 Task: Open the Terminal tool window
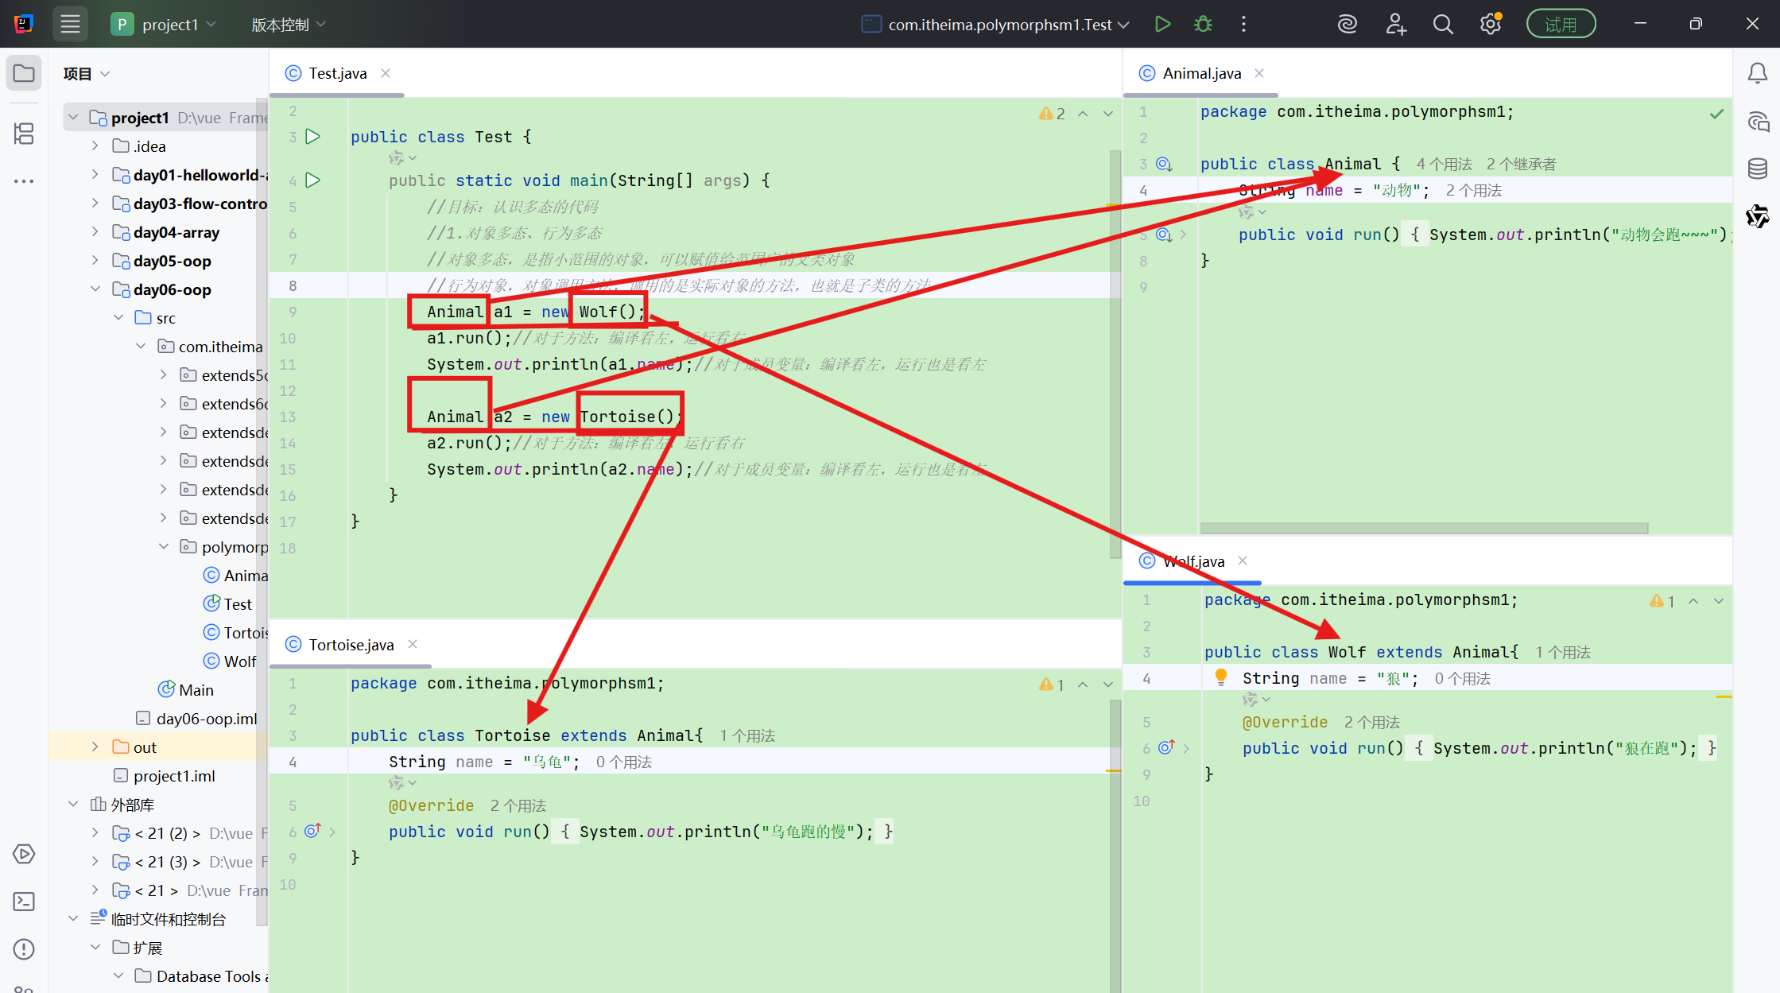[24, 902]
